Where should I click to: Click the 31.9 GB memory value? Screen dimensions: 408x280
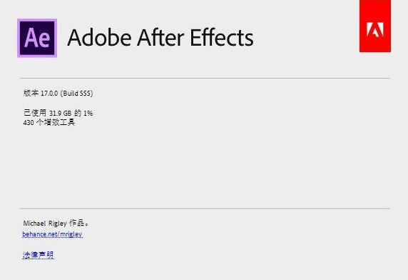(x=60, y=113)
